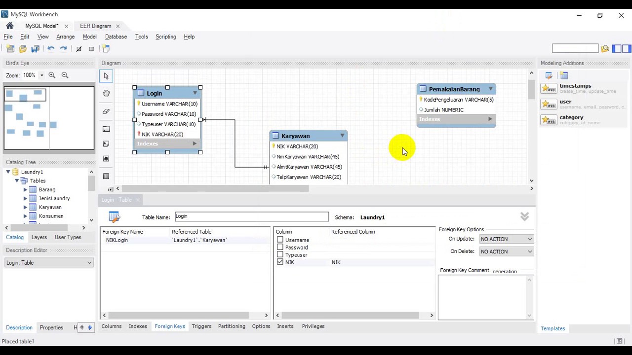Image resolution: width=632 pixels, height=355 pixels.
Task: Click the Save Model toolbar icon
Action: pos(35,48)
